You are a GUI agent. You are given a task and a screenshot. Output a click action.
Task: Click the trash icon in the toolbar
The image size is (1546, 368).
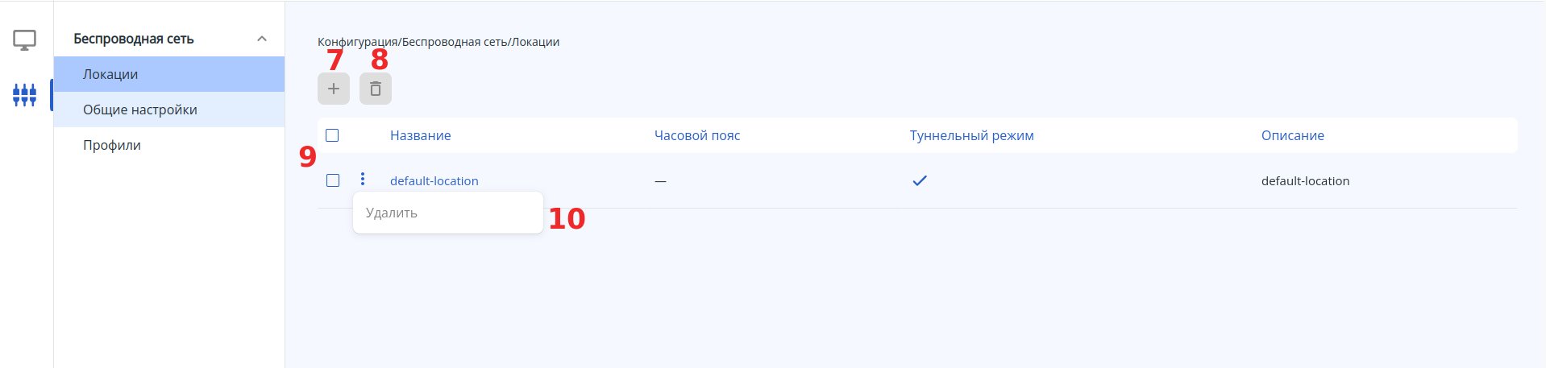click(x=376, y=89)
